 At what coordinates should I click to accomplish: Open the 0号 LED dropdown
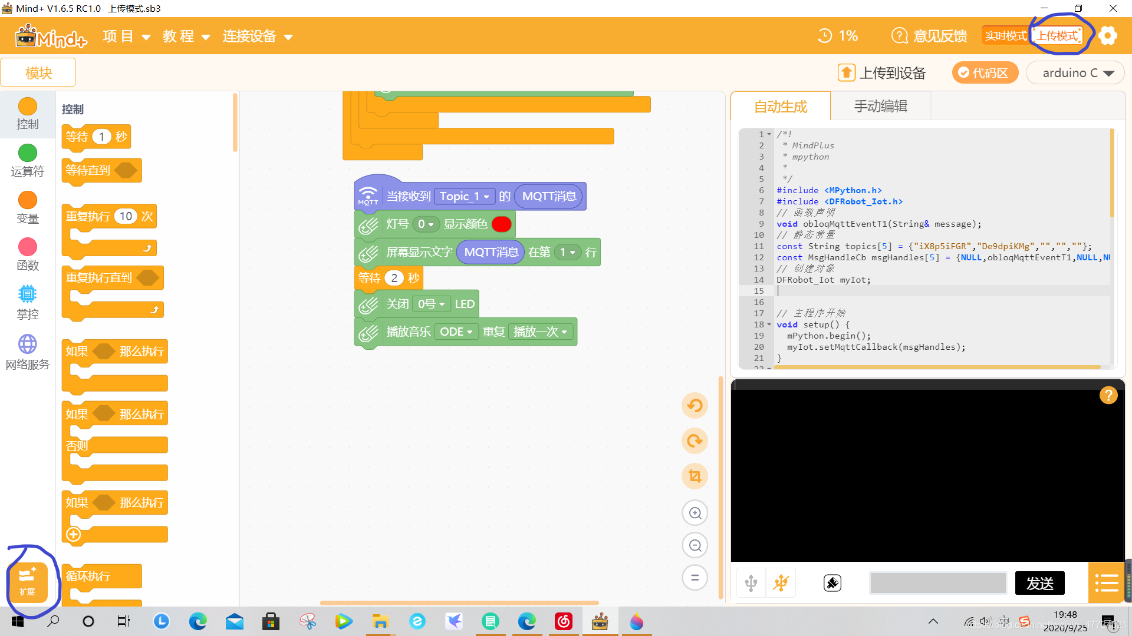click(x=431, y=304)
